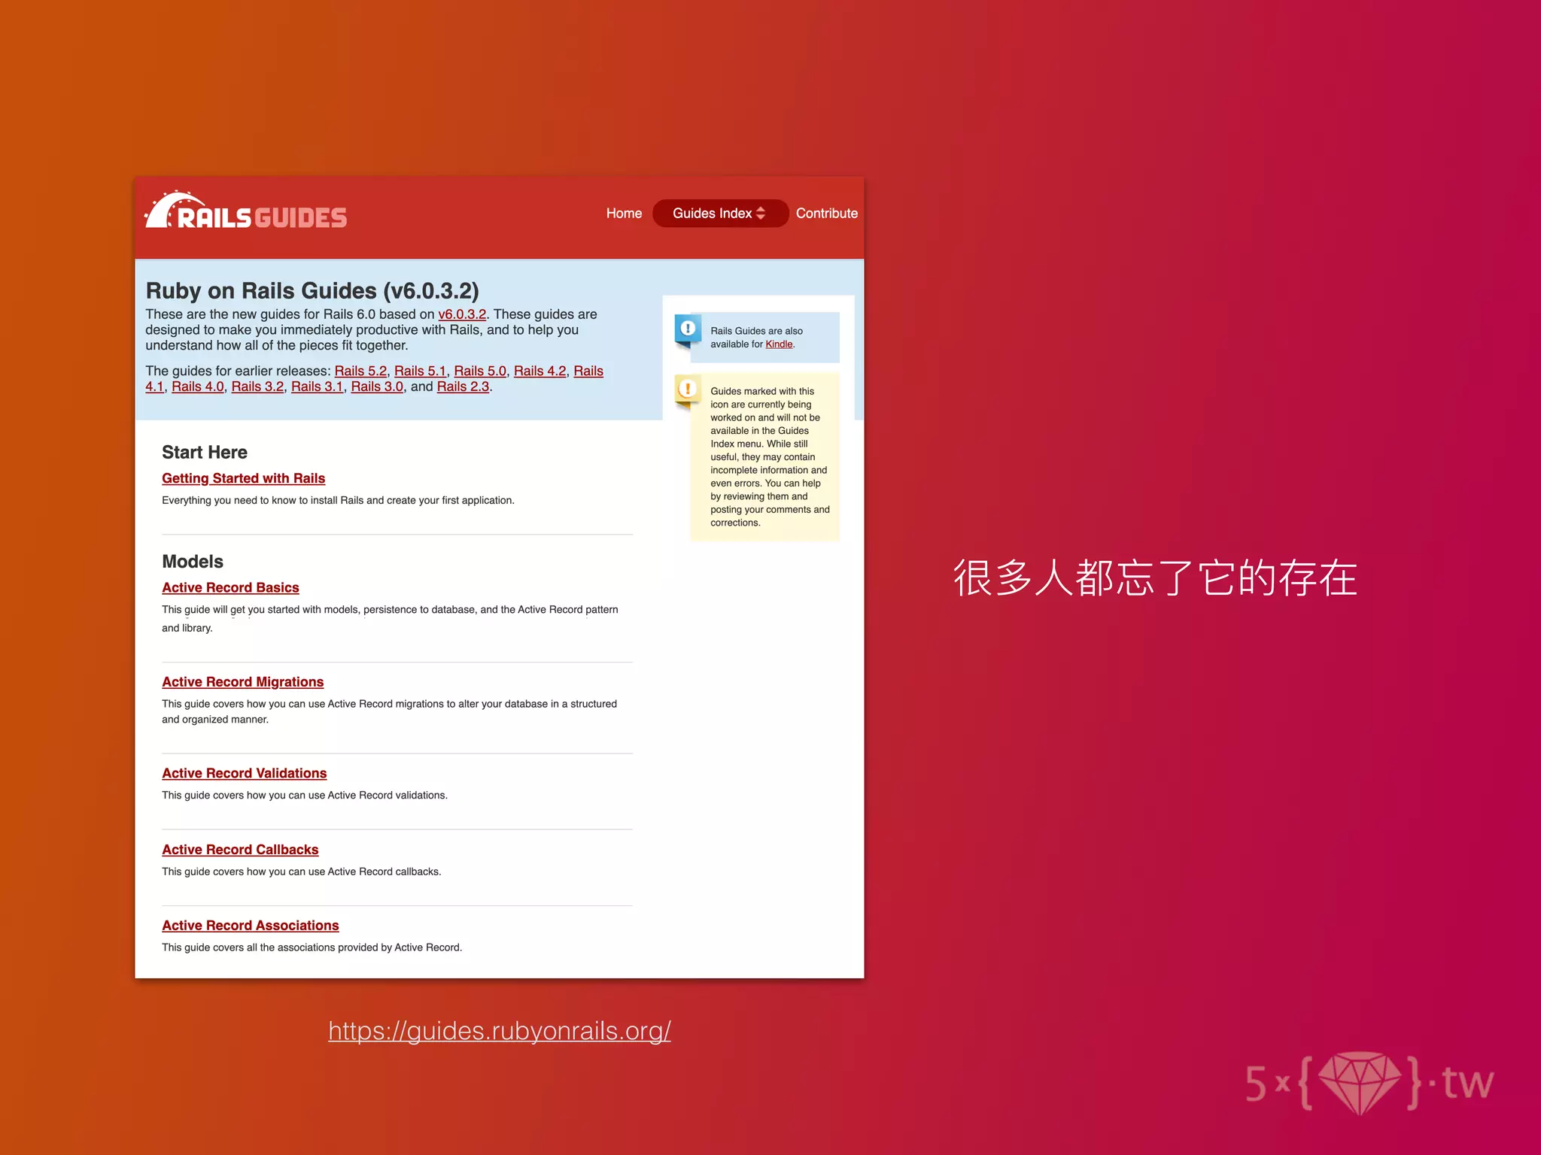Go to the Home menu item

click(624, 214)
